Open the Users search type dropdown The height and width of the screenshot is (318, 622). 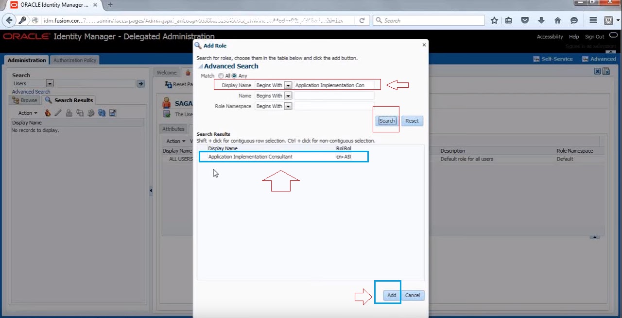[50, 84]
